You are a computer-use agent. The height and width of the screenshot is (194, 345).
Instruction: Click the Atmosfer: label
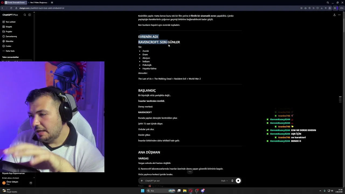pos(143,73)
